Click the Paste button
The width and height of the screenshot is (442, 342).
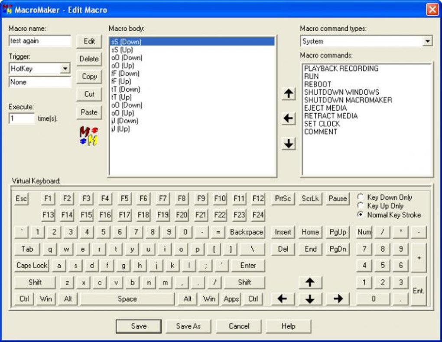pos(89,112)
